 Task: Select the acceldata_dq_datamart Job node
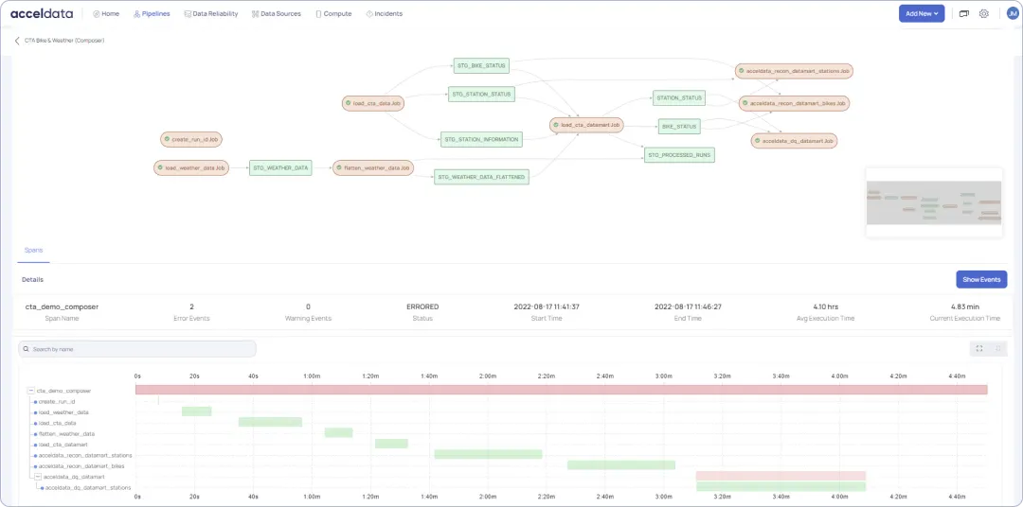[794, 141]
